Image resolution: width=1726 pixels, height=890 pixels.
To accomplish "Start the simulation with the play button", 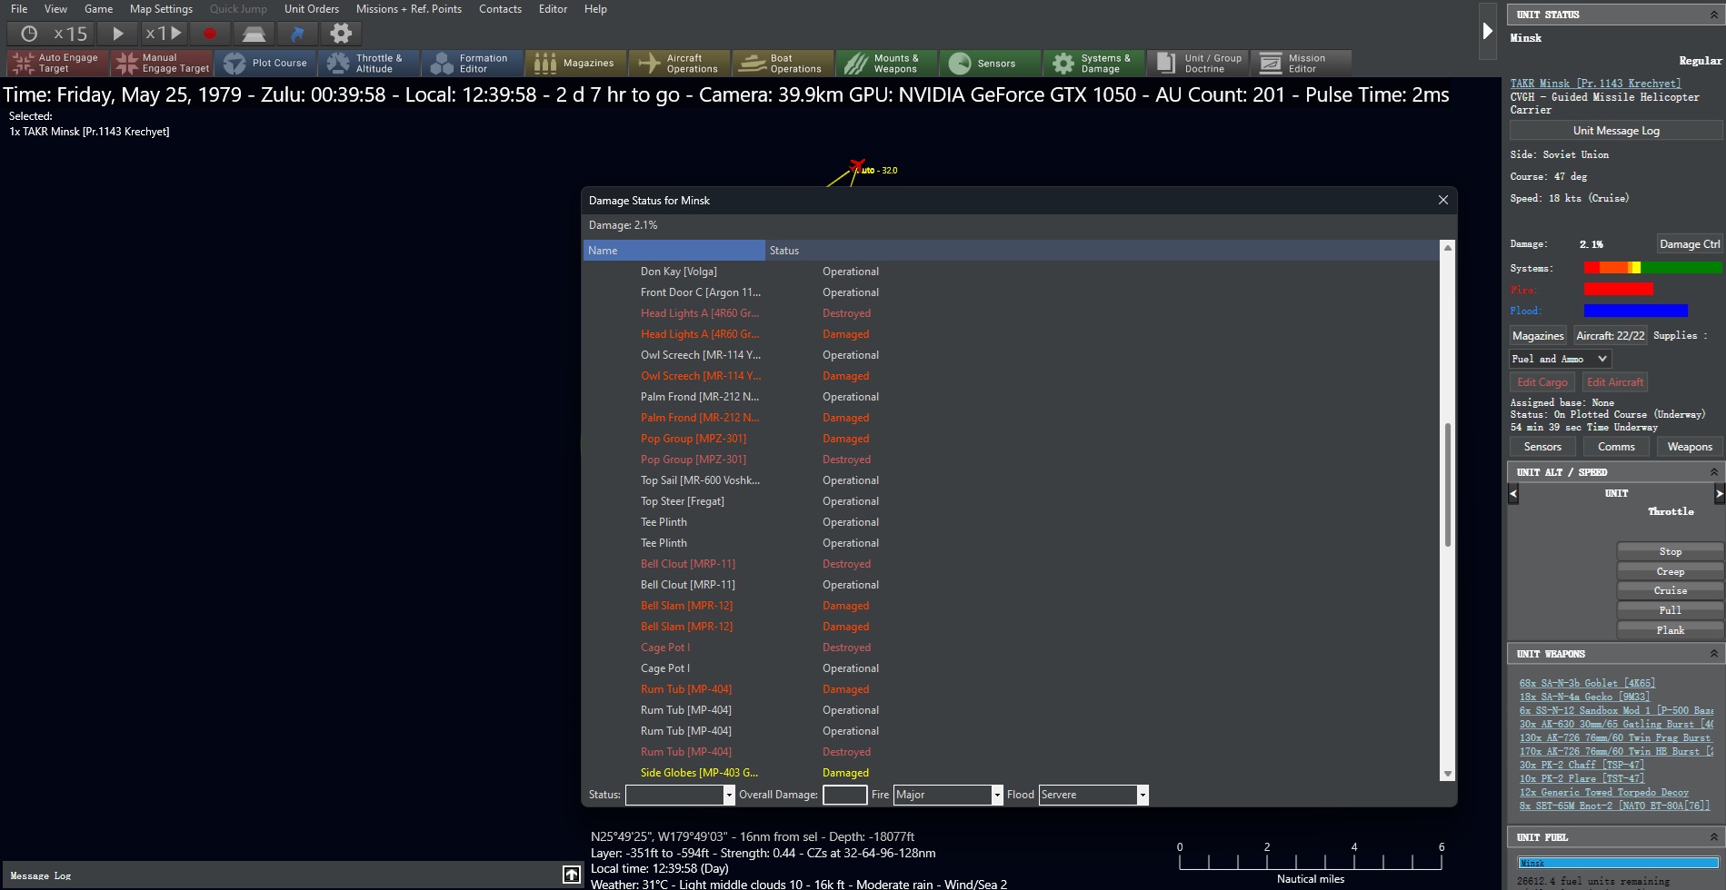I will coord(118,34).
